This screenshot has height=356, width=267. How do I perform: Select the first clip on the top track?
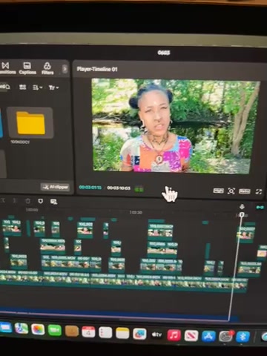(12, 228)
